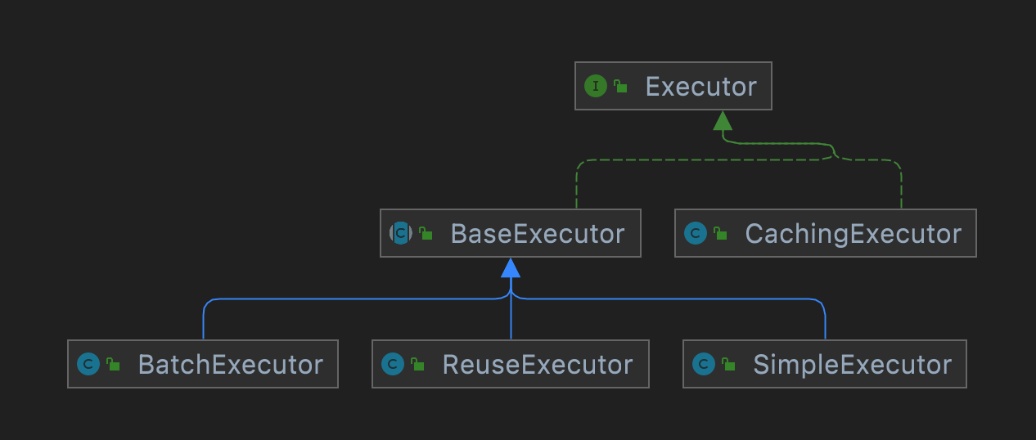Click the lock icon on SimpleExecutor

pyautogui.click(x=728, y=365)
